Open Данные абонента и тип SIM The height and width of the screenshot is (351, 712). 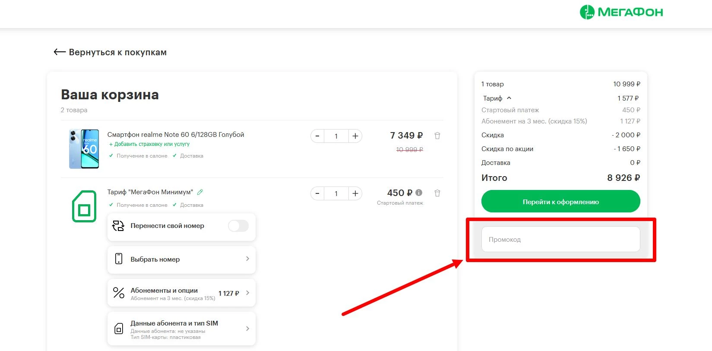point(181,329)
